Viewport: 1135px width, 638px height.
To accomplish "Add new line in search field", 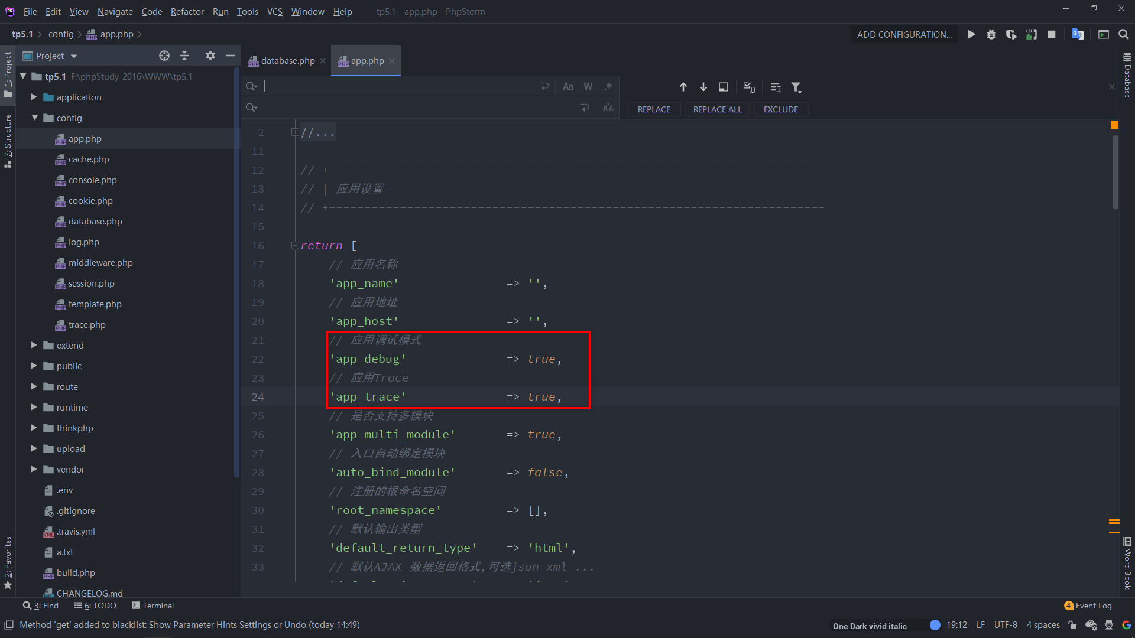I will 544,87.
